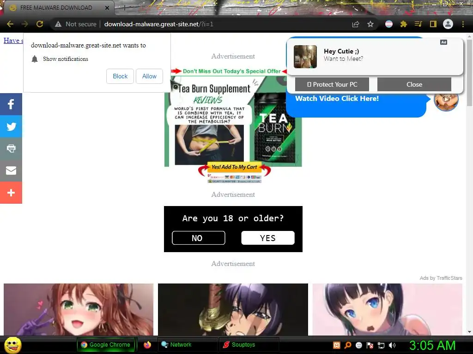Click Yes! Add To My Cart button
This screenshot has height=354, width=473.
pyautogui.click(x=234, y=167)
